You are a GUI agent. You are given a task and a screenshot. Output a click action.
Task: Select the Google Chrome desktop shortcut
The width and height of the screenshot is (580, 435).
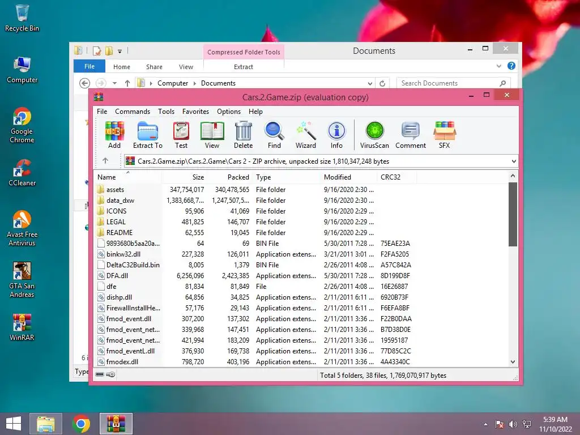coord(22,125)
